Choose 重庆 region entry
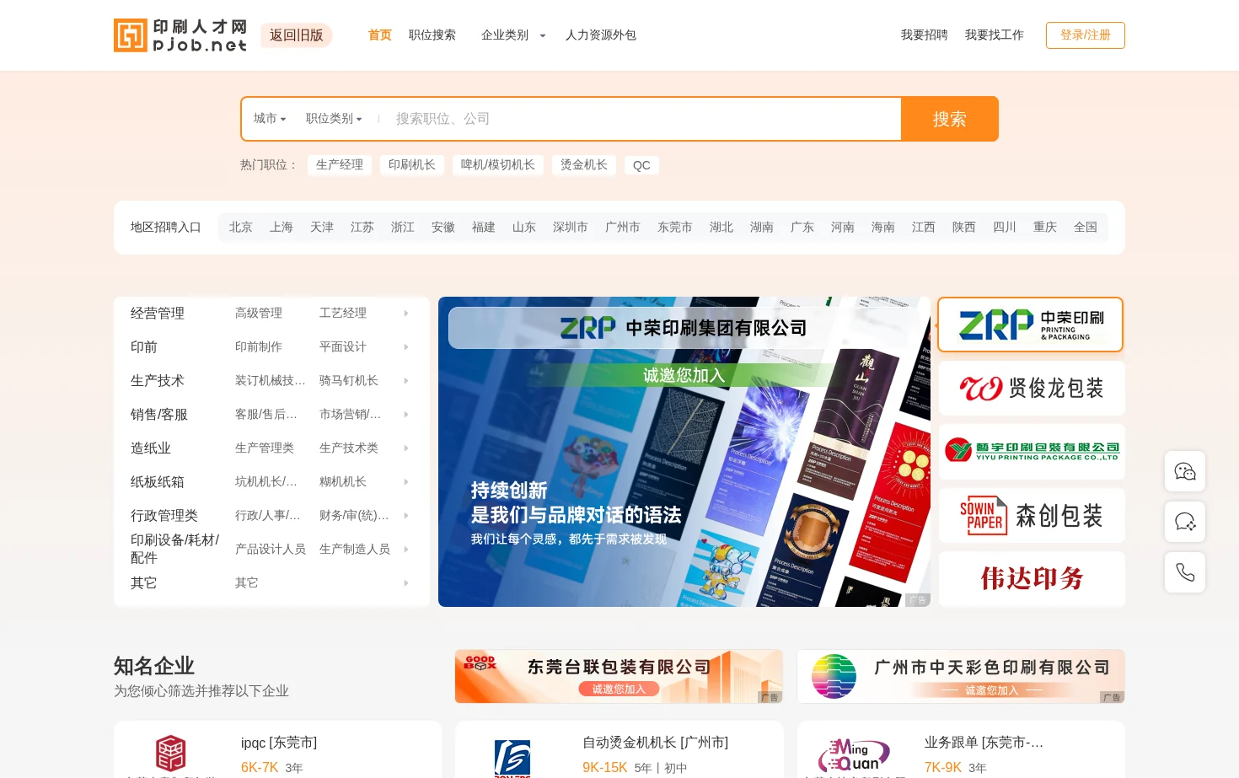Screen dimensions: 1239x778 pos(1045,228)
